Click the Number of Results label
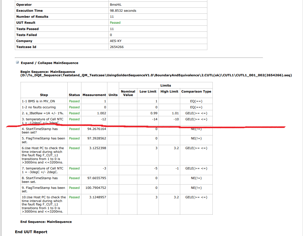Screen dimensions: 303x236 coord(32,17)
